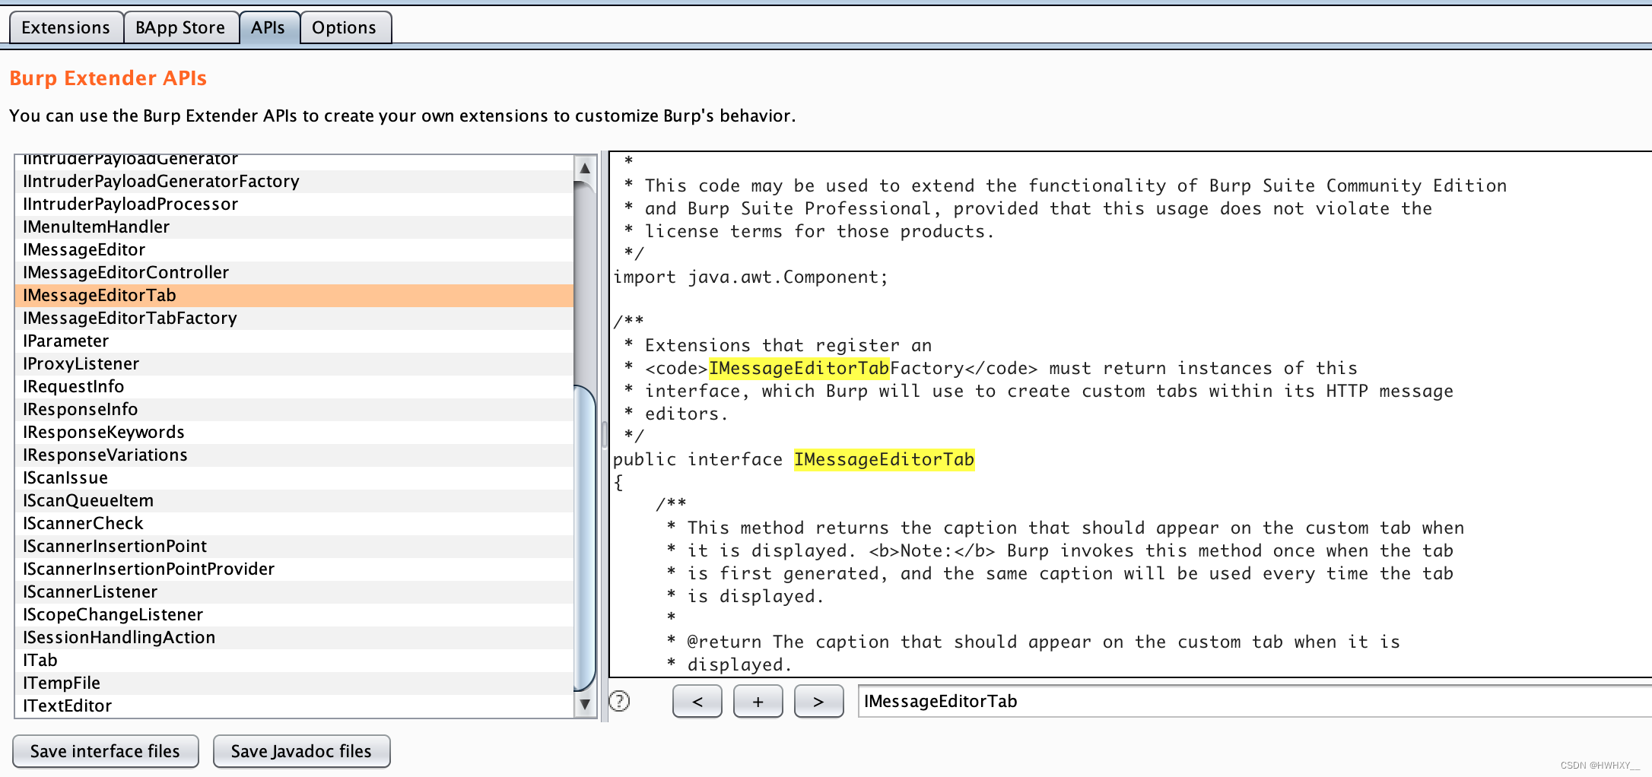
Task: Click Save Javadoc files button
Action: point(302,751)
